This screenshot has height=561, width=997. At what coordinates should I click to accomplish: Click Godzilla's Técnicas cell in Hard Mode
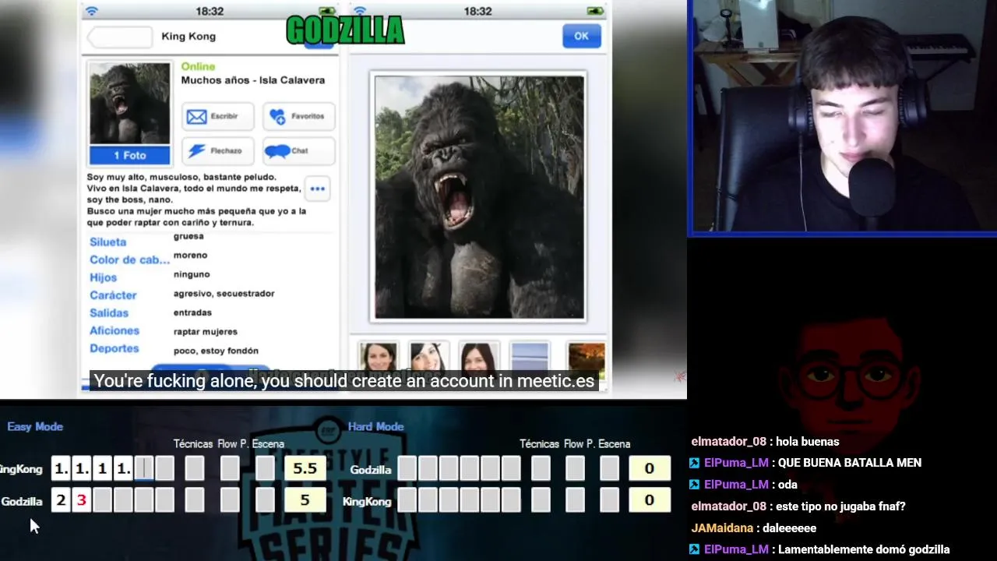point(540,468)
